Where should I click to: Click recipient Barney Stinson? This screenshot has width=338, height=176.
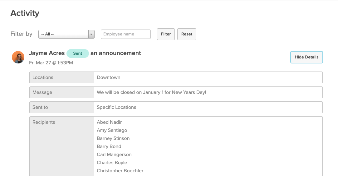click(113, 138)
